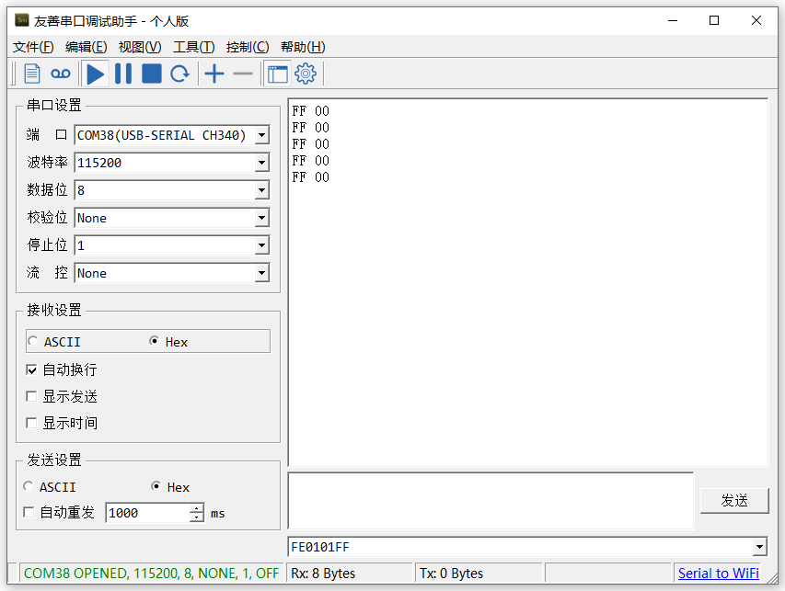This screenshot has height=591, width=785.
Task: Start serial communication with the play button
Action: (x=95, y=74)
